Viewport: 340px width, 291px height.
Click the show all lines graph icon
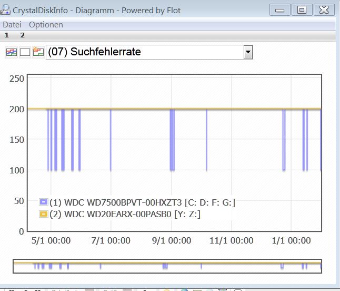pyautogui.click(x=11, y=52)
